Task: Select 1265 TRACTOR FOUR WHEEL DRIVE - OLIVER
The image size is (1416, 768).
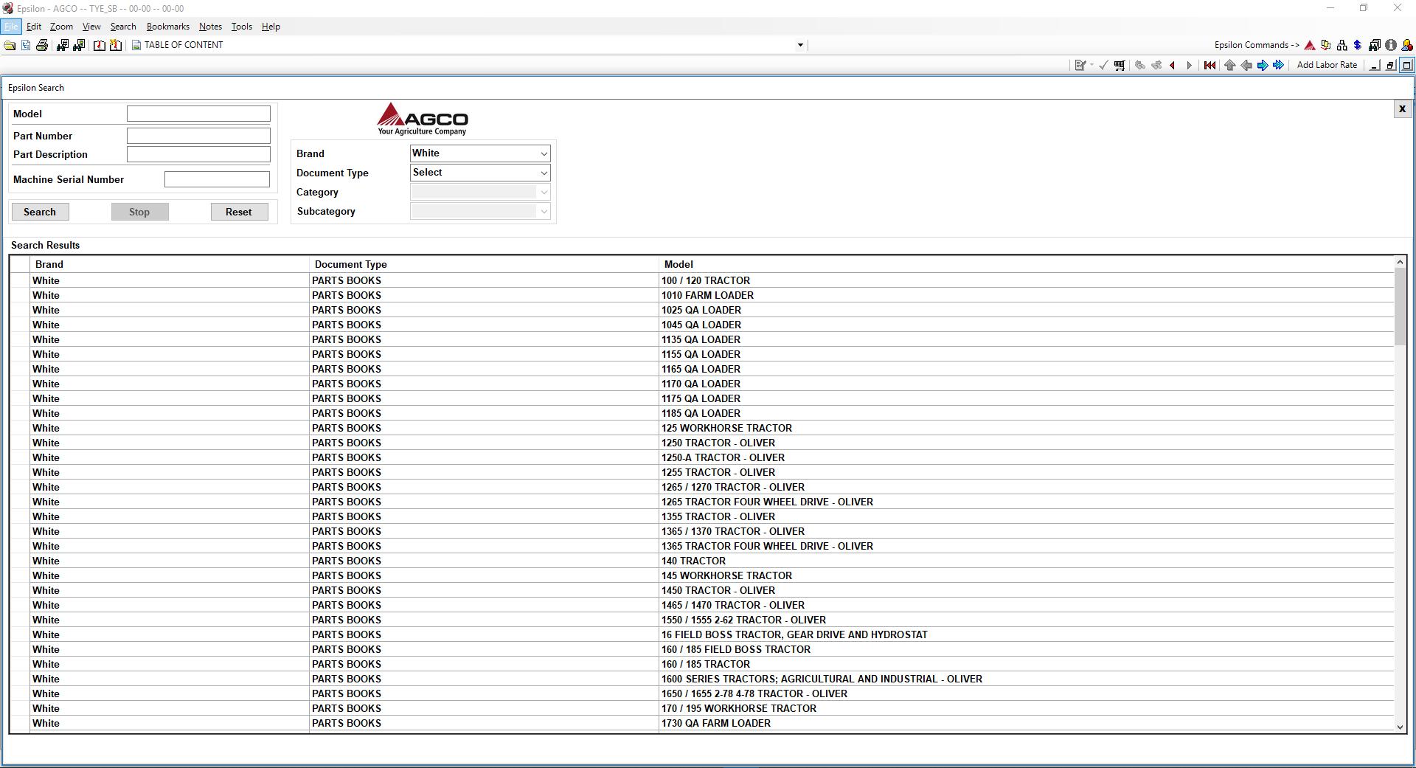Action: [x=701, y=502]
